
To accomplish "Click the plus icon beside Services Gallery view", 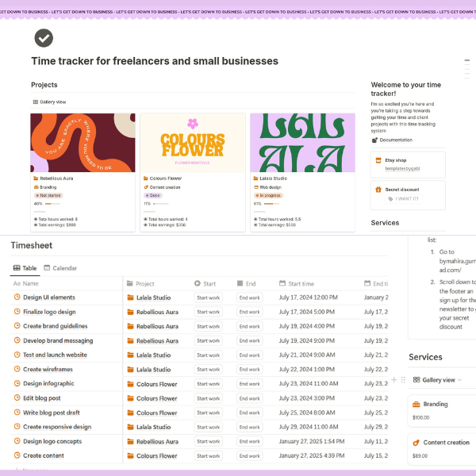I will point(394,379).
